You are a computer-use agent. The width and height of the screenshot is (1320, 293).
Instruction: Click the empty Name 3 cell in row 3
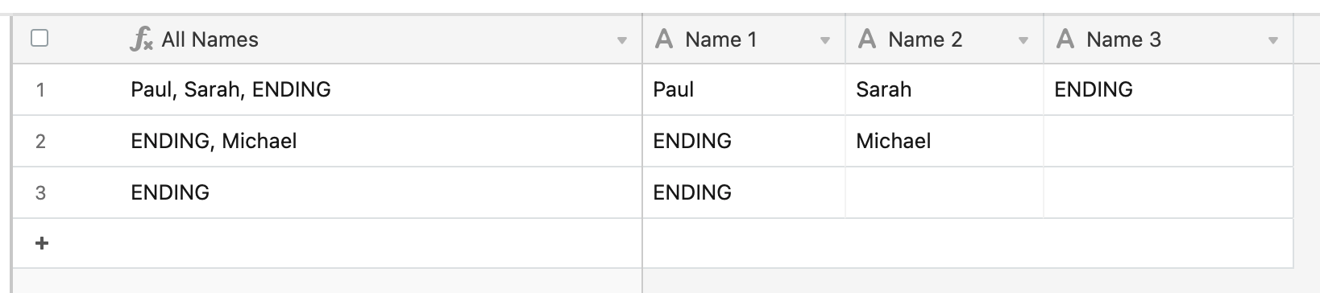[1168, 192]
